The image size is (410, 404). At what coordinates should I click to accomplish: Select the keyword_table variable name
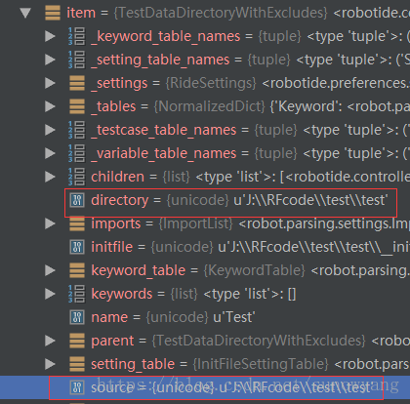coord(139,270)
